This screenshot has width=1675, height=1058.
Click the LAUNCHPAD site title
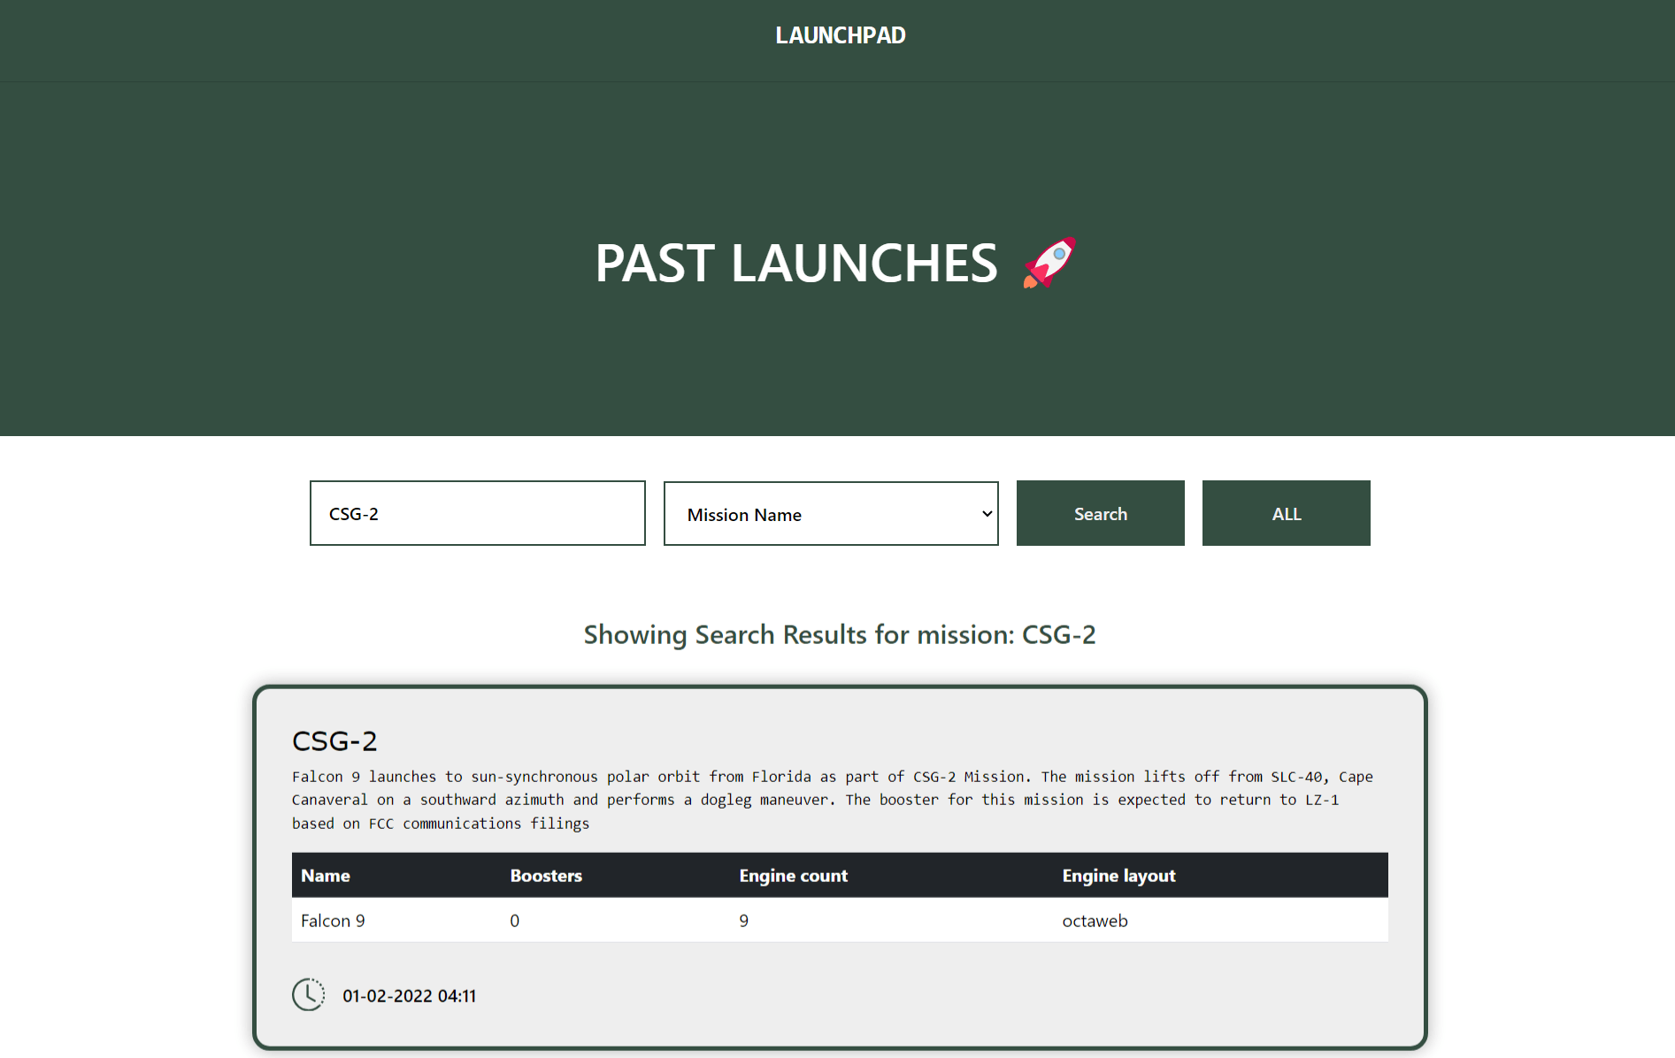coord(840,35)
